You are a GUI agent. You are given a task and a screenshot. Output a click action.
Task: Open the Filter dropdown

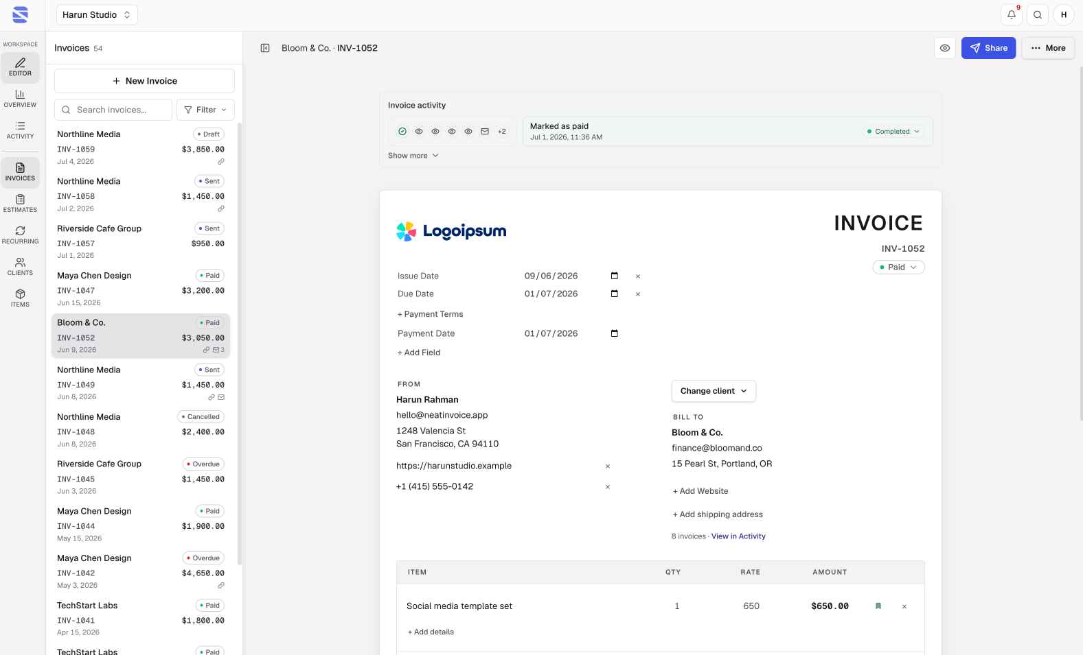205,110
